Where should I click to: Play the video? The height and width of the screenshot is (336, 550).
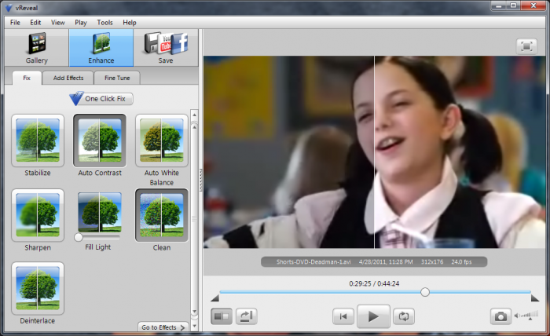tap(373, 316)
